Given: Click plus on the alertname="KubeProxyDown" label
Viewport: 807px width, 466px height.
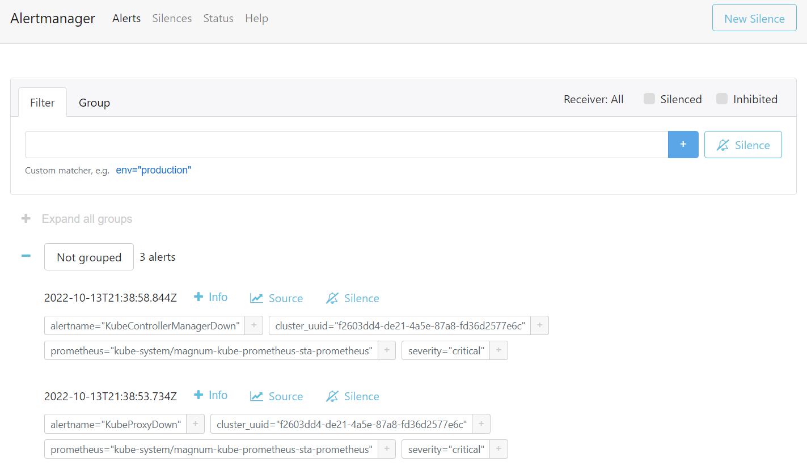Looking at the screenshot, I should click(195, 423).
